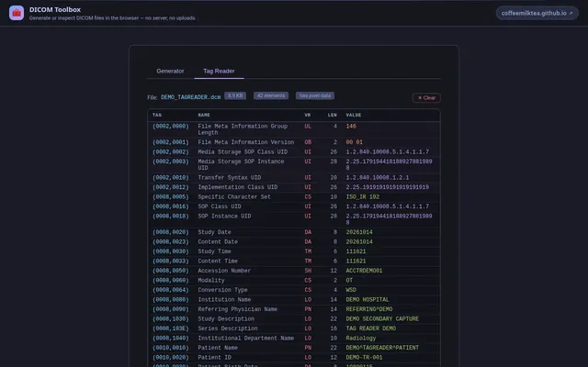
Task: Click the Conversion Type name
Action: point(222,290)
